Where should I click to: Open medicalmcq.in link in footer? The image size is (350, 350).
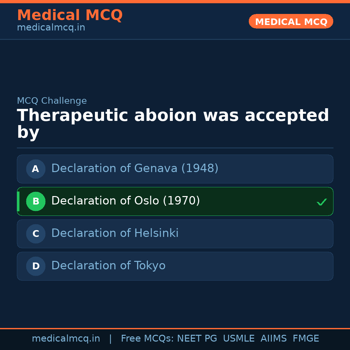pyautogui.click(x=66, y=339)
